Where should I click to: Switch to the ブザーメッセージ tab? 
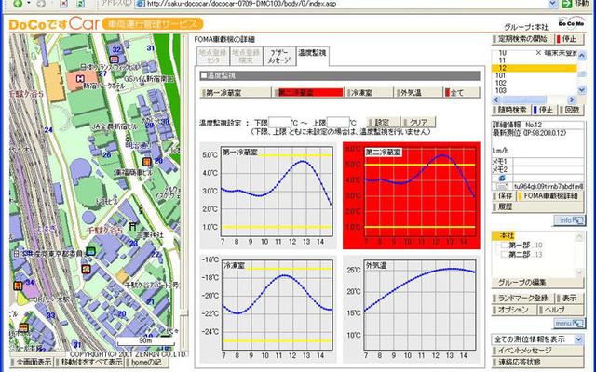[279, 56]
